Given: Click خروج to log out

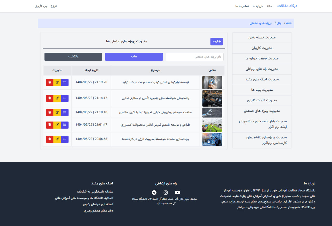Looking at the screenshot, I should coord(54,6).
